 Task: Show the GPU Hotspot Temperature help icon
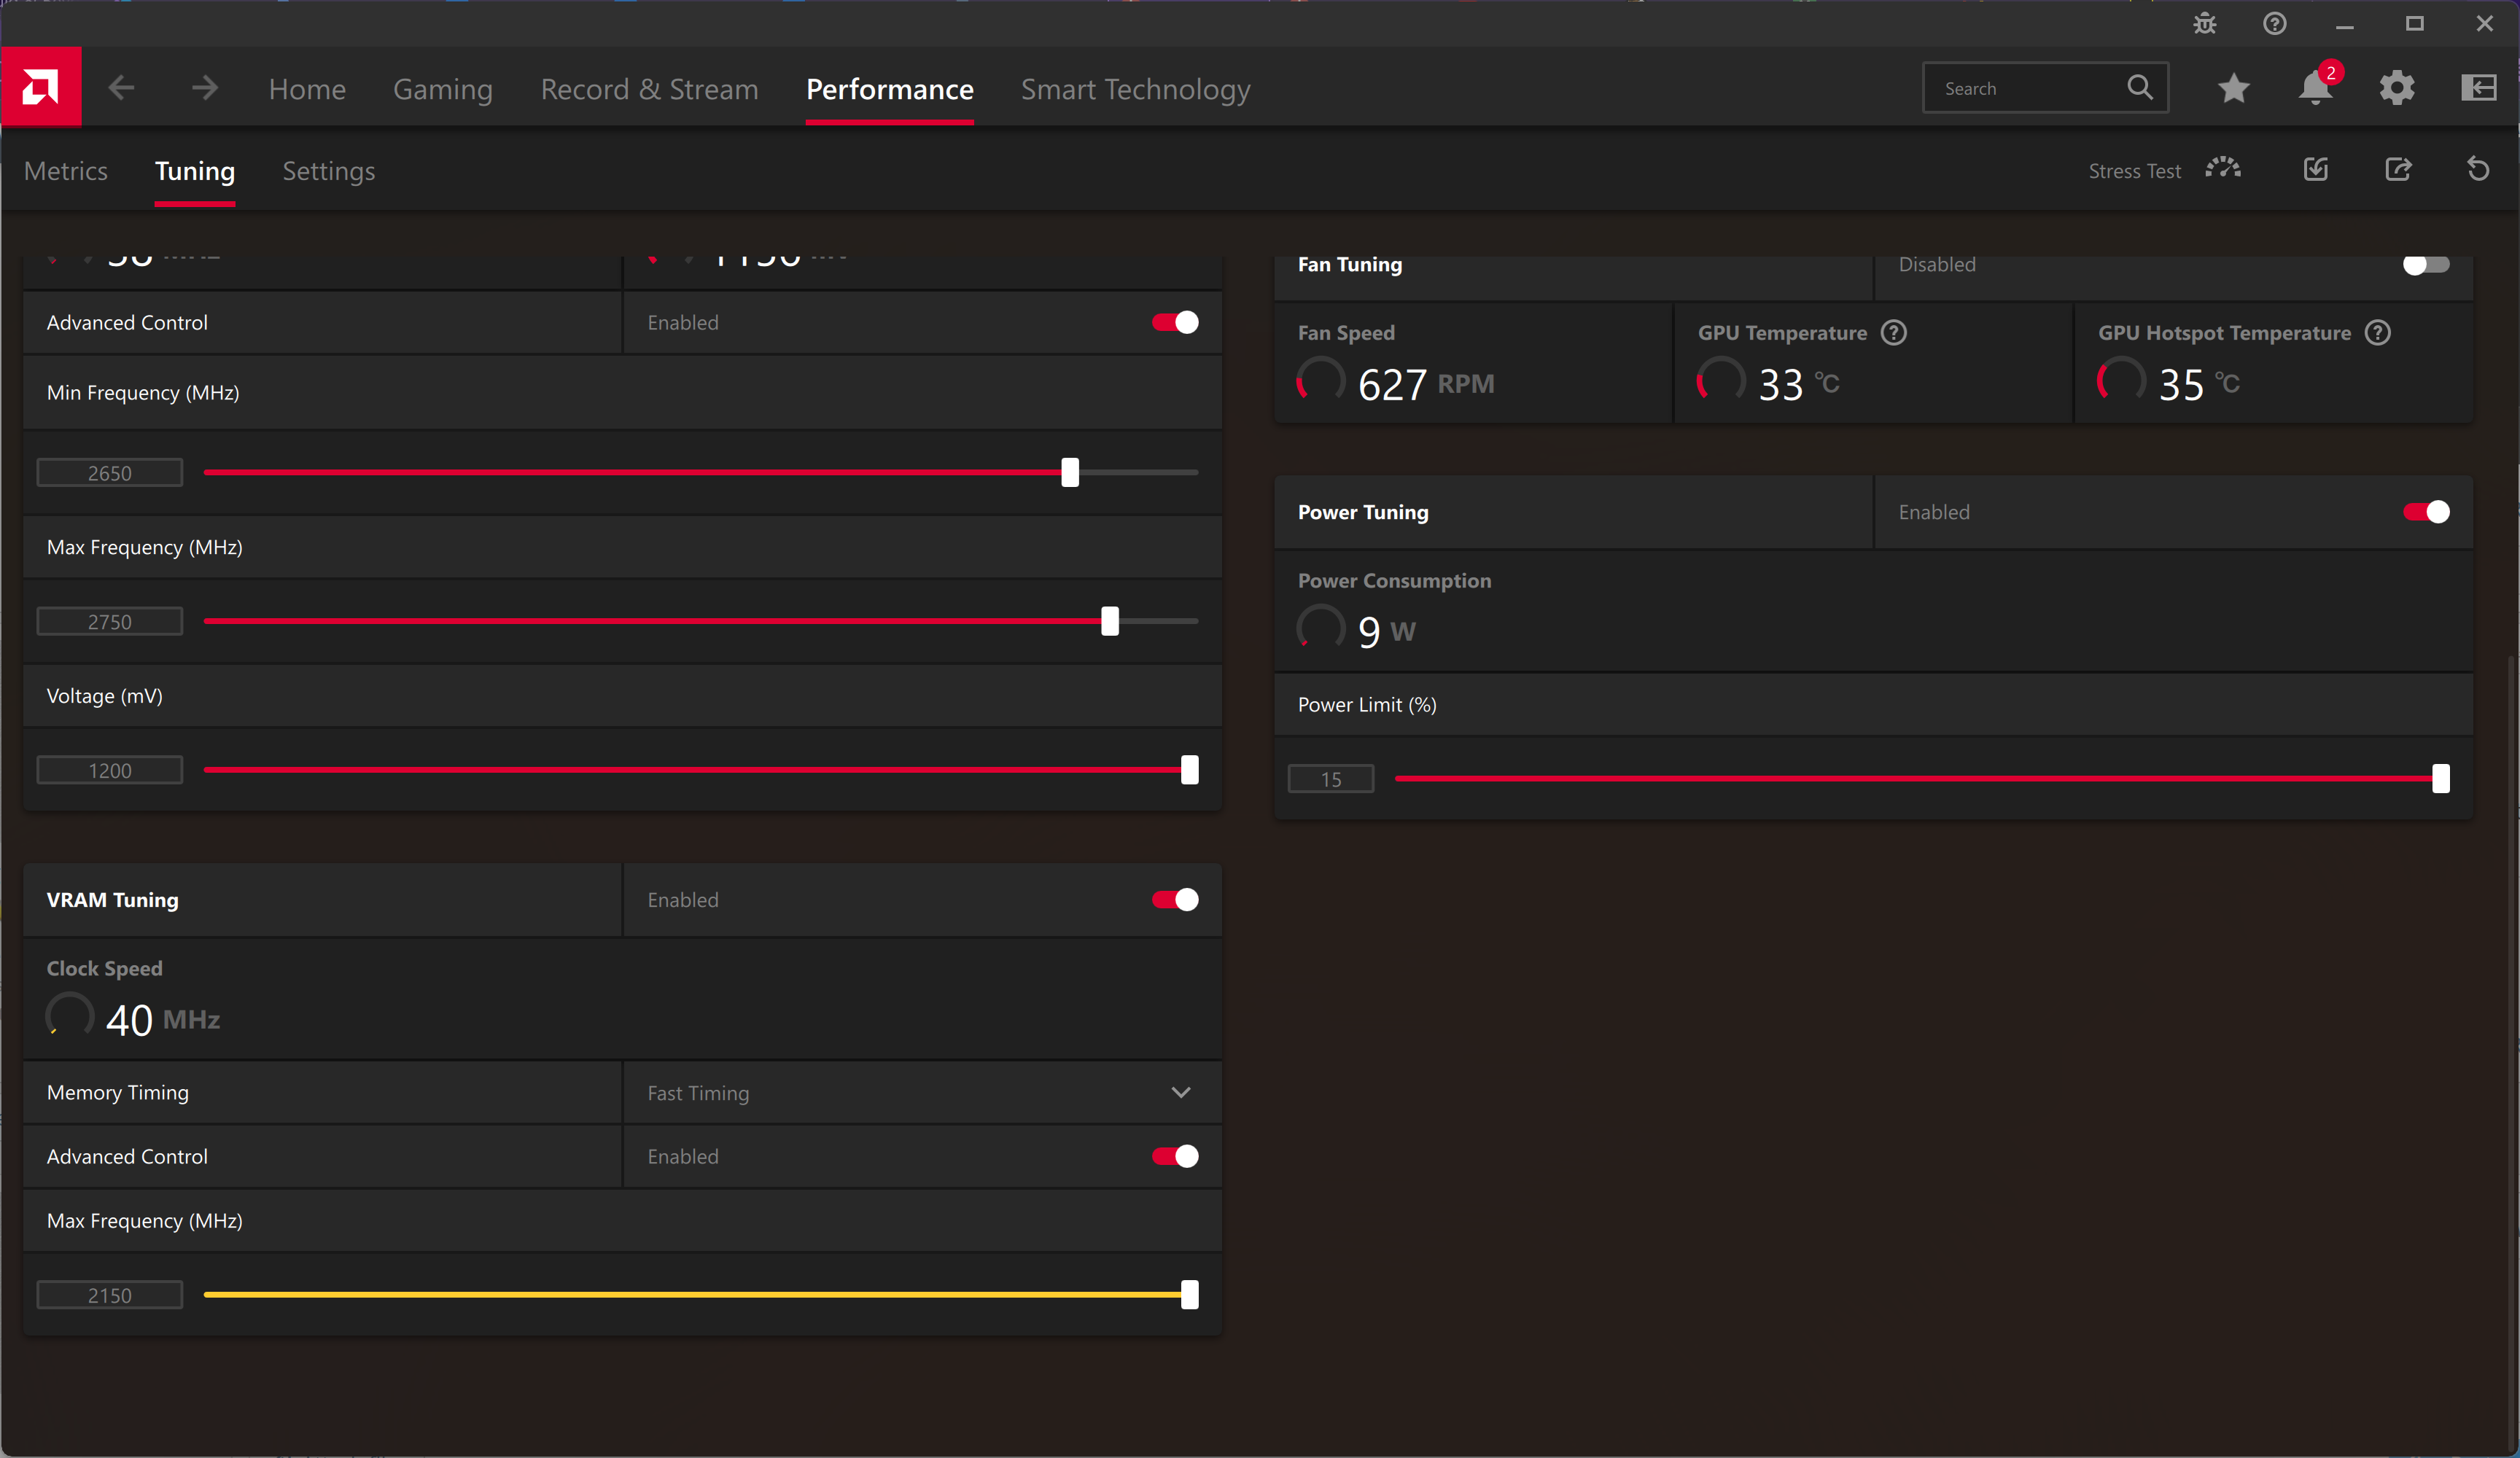pos(2377,333)
